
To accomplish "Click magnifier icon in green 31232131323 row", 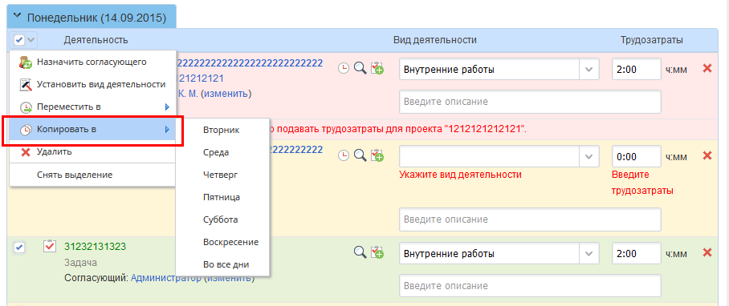I will (360, 252).
